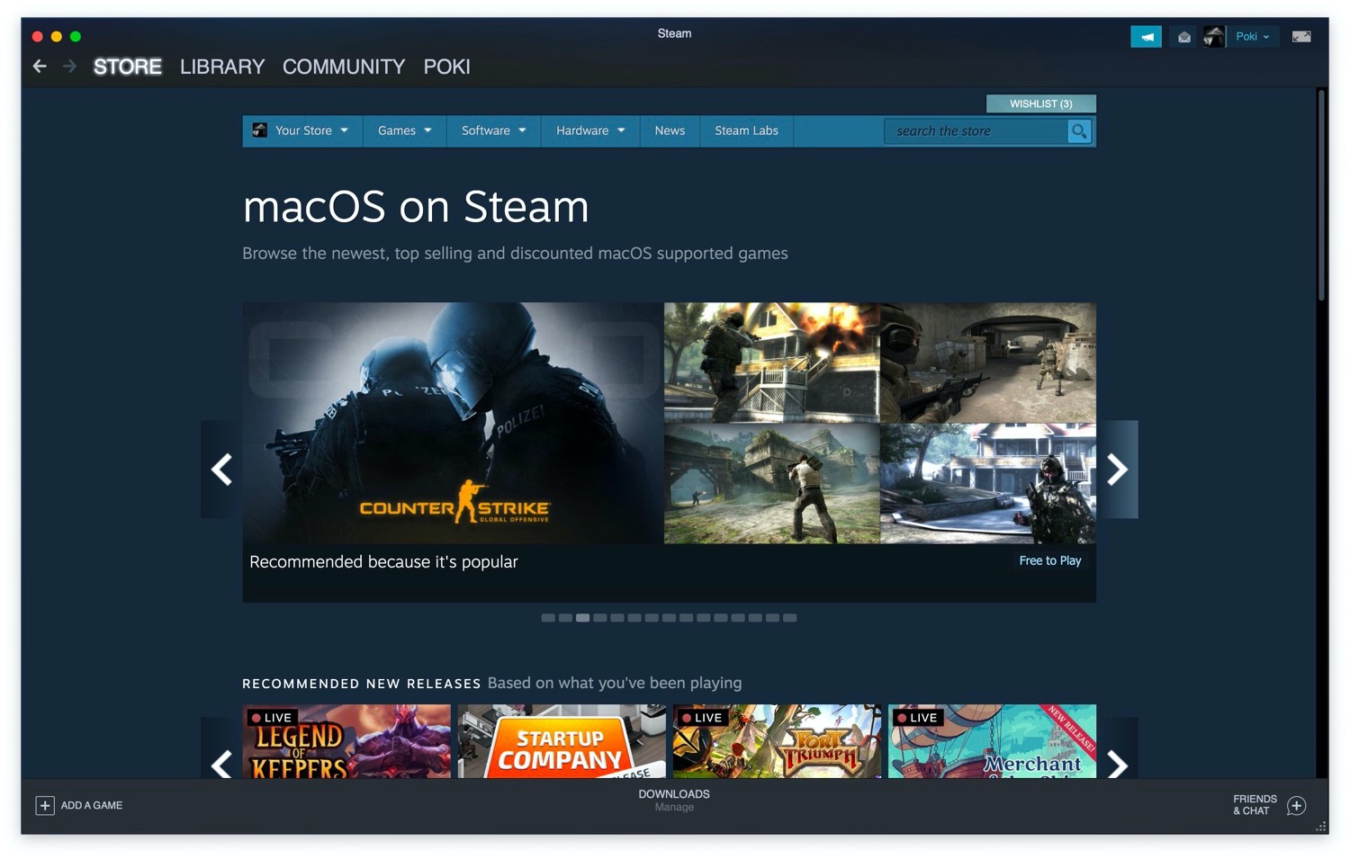Click the LIVE badge on the Merchant game
This screenshot has height=859, width=1350.
point(917,717)
